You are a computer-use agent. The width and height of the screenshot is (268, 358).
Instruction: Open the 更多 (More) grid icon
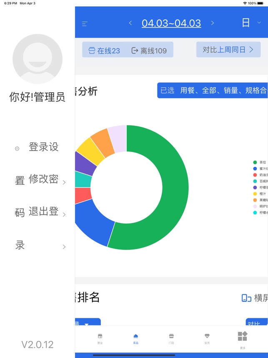(243, 338)
